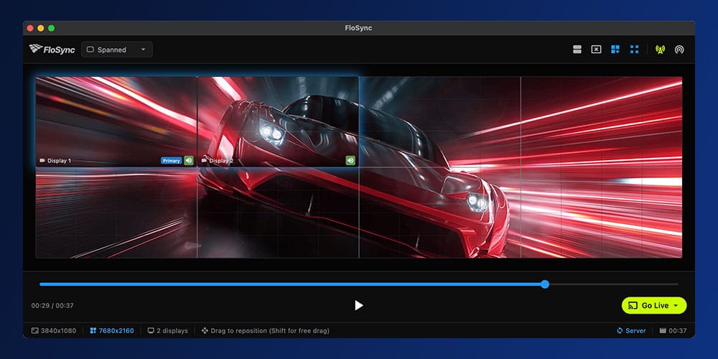Click the 3840x1080 resolution status entry
Viewport: 718px width, 359px height.
tap(54, 330)
